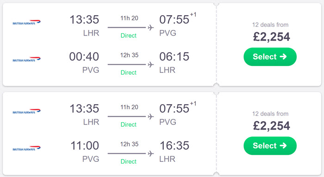
Task: Select the deal returning at 00:40
Action: pyautogui.click(x=270, y=57)
